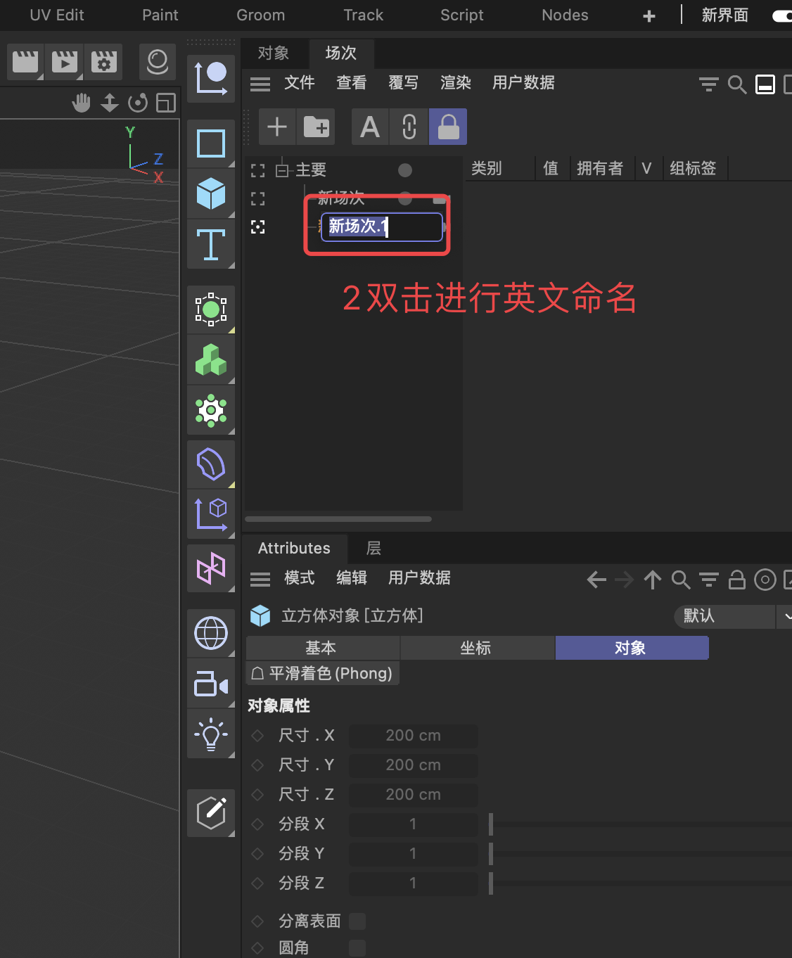Click the add take folder icon

pyautogui.click(x=316, y=127)
